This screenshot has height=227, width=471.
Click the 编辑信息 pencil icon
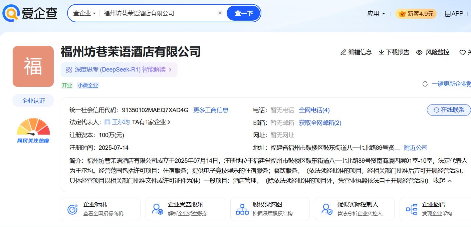(x=343, y=52)
